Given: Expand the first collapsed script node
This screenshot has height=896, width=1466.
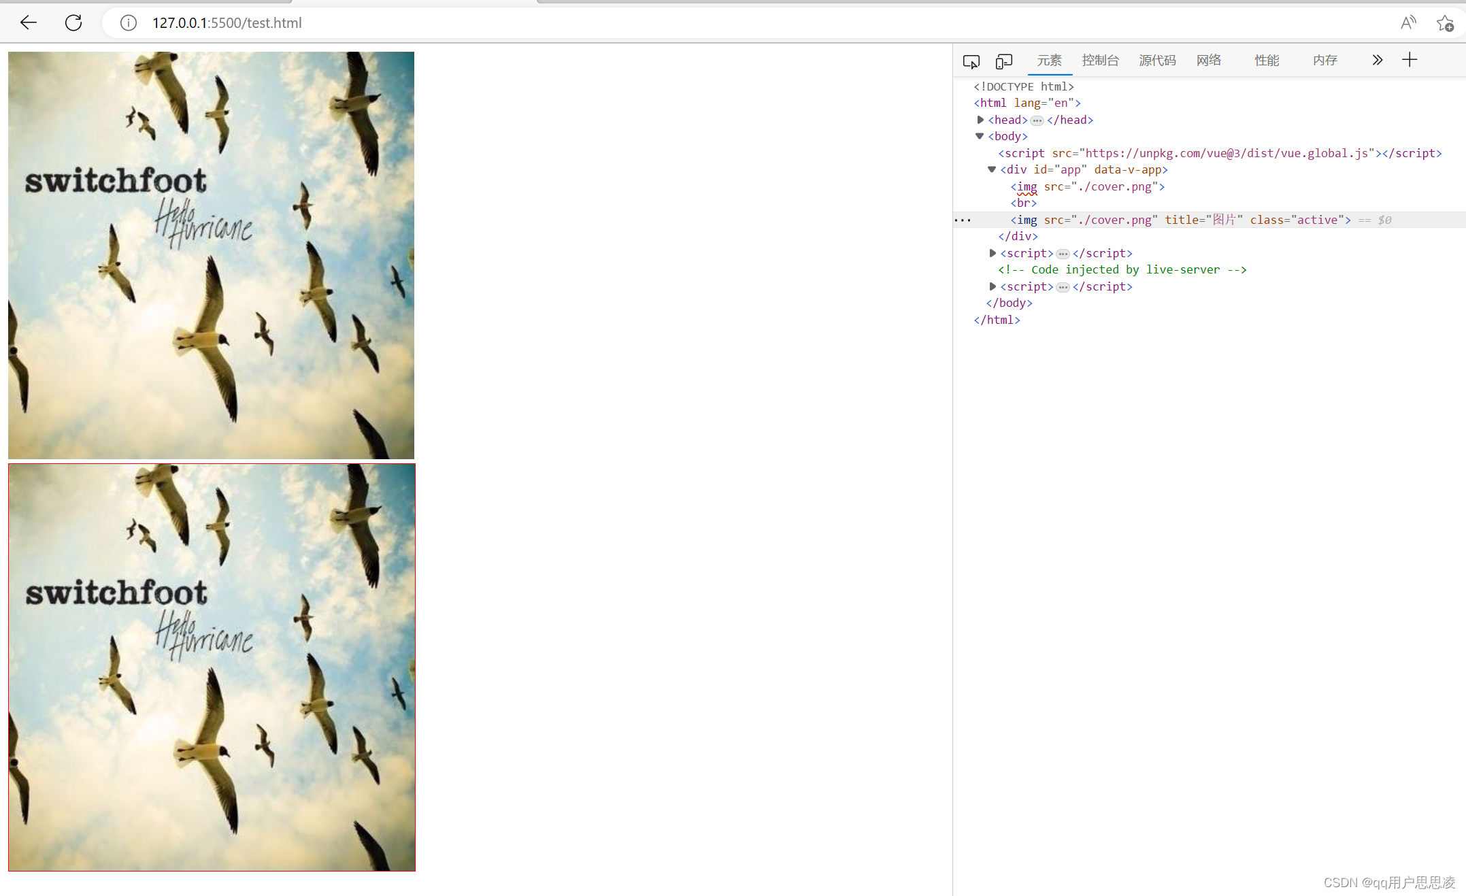Looking at the screenshot, I should [993, 253].
